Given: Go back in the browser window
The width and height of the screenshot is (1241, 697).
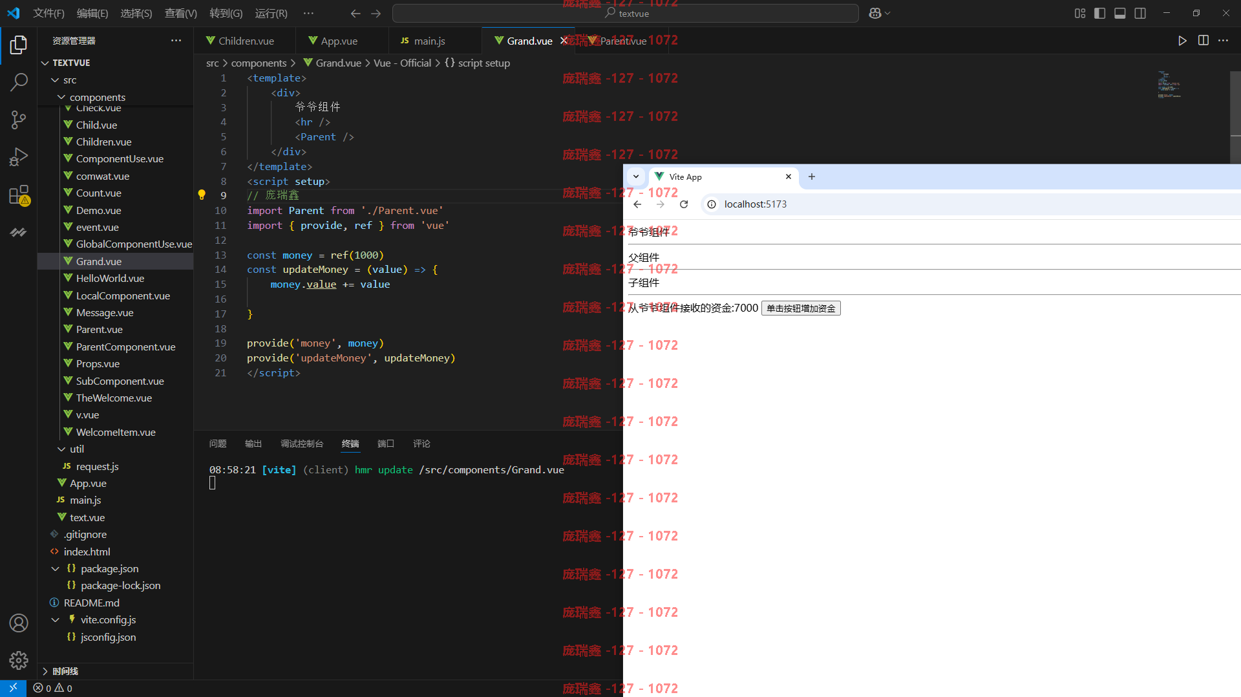Looking at the screenshot, I should (x=637, y=204).
